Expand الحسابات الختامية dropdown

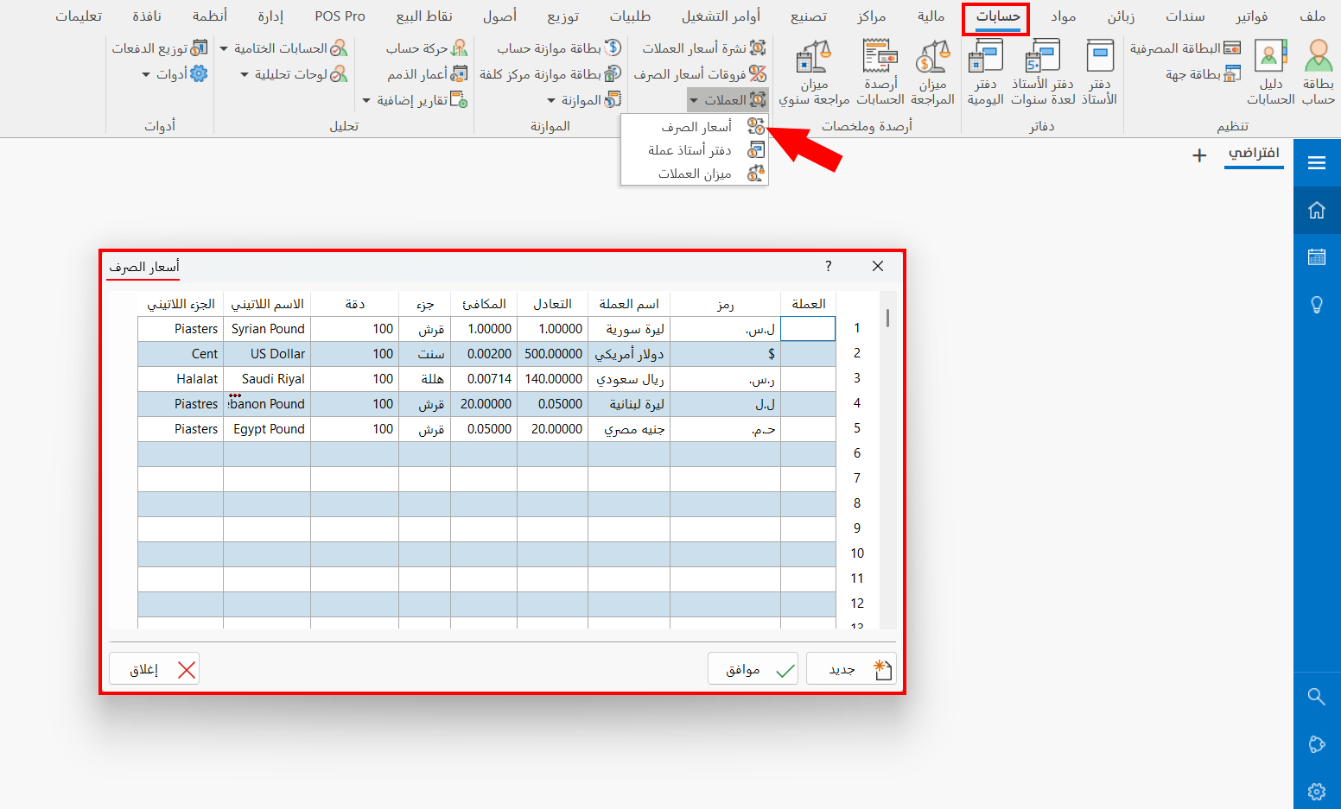pyautogui.click(x=283, y=48)
